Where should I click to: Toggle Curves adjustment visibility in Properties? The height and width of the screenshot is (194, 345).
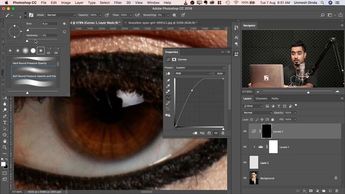pos(216,133)
